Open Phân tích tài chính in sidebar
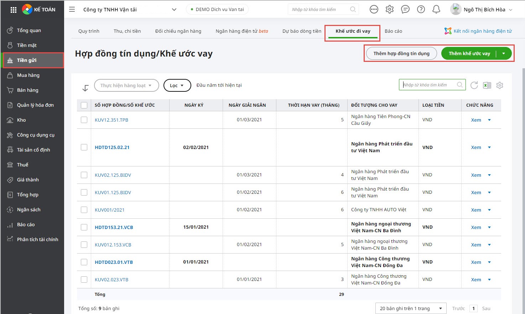 (x=32, y=239)
